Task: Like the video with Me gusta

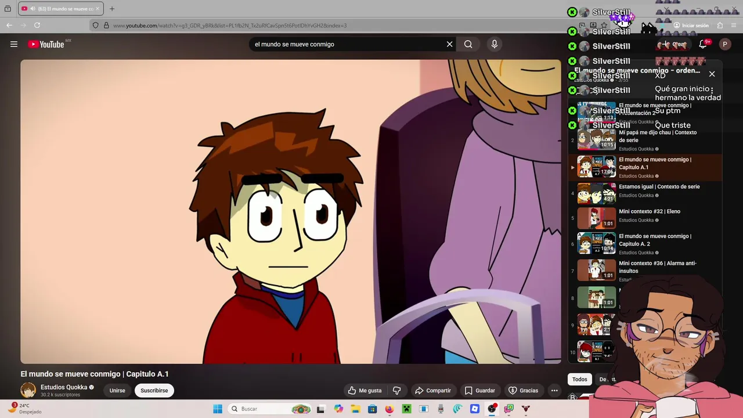Action: [x=365, y=390]
